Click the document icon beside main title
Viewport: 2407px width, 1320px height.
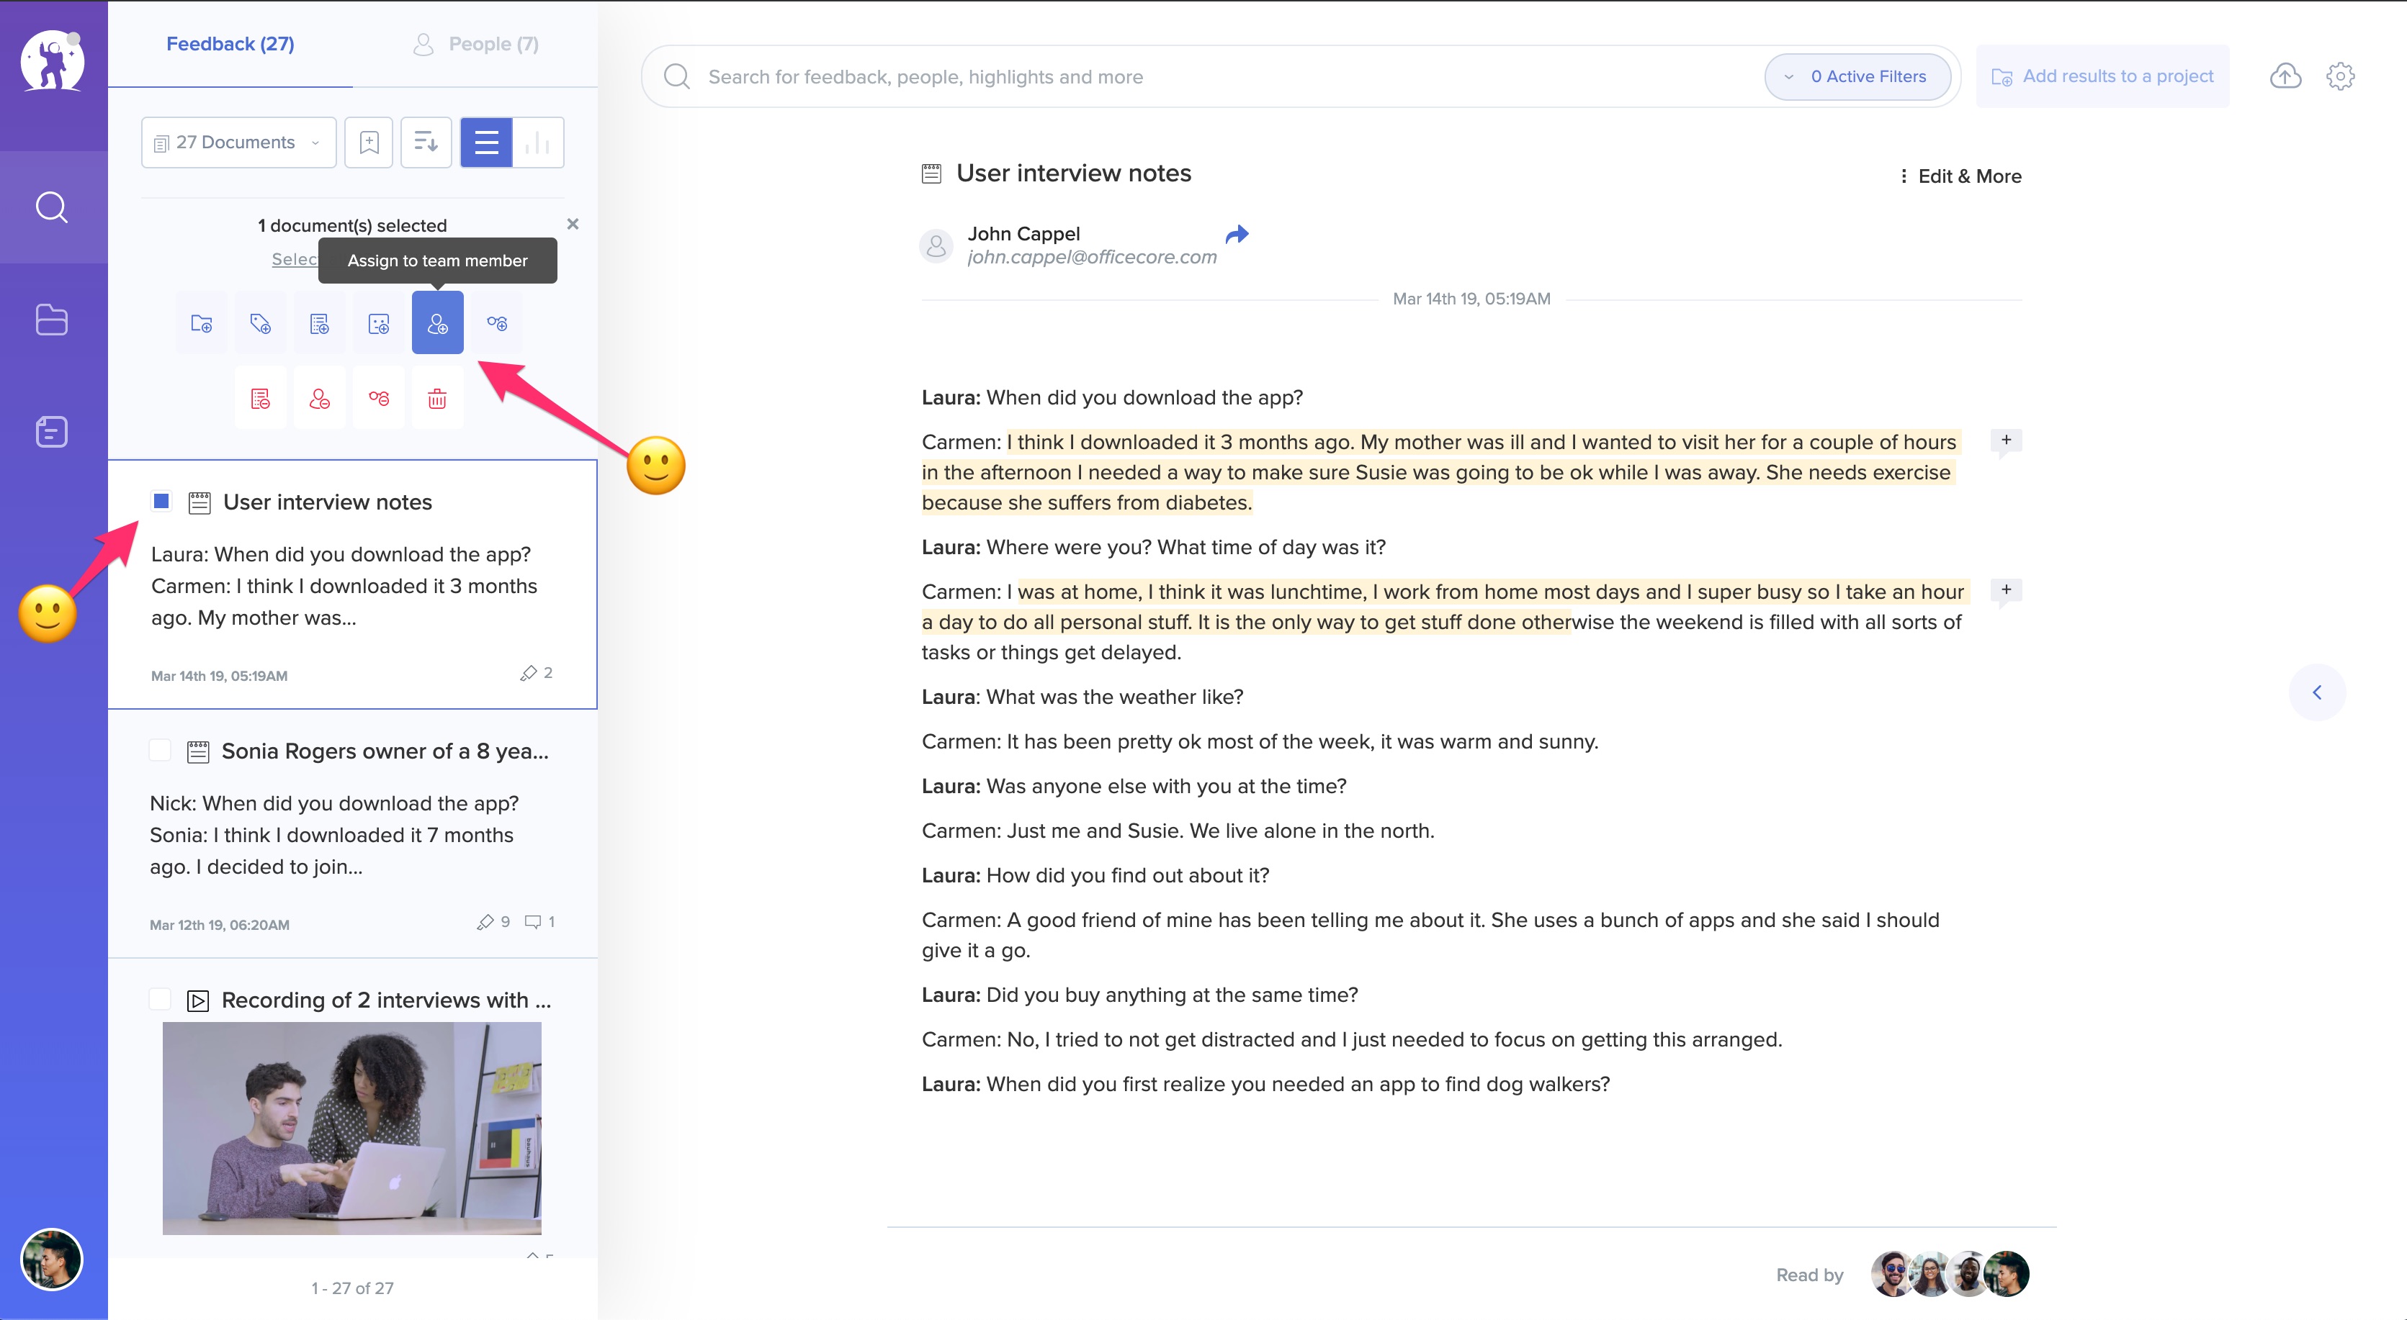click(931, 173)
